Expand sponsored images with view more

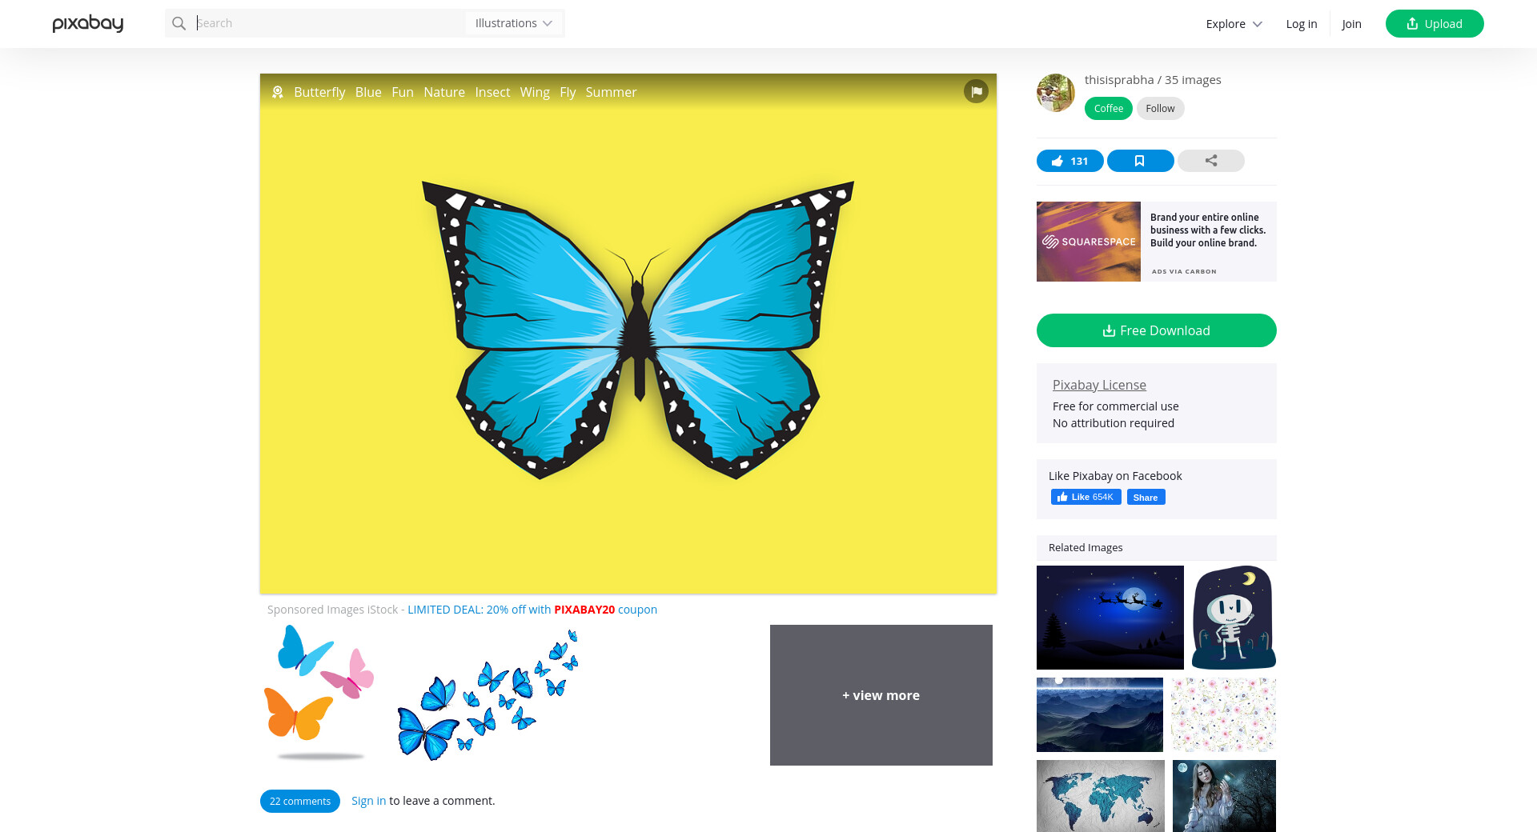tap(881, 695)
